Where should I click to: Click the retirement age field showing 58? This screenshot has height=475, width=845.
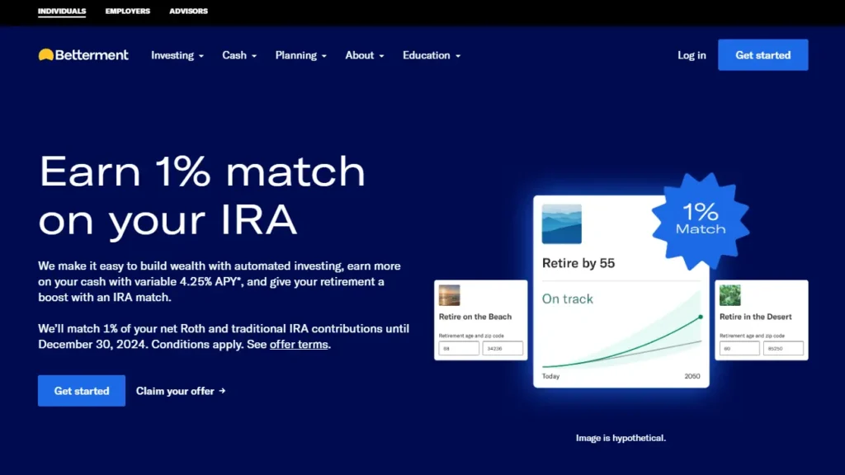[458, 349]
